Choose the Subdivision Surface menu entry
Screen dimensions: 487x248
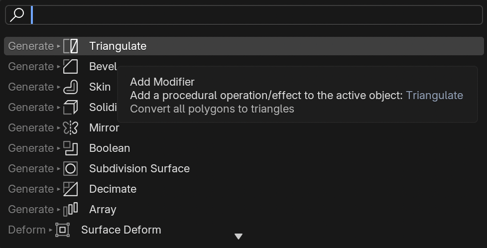[x=139, y=169]
